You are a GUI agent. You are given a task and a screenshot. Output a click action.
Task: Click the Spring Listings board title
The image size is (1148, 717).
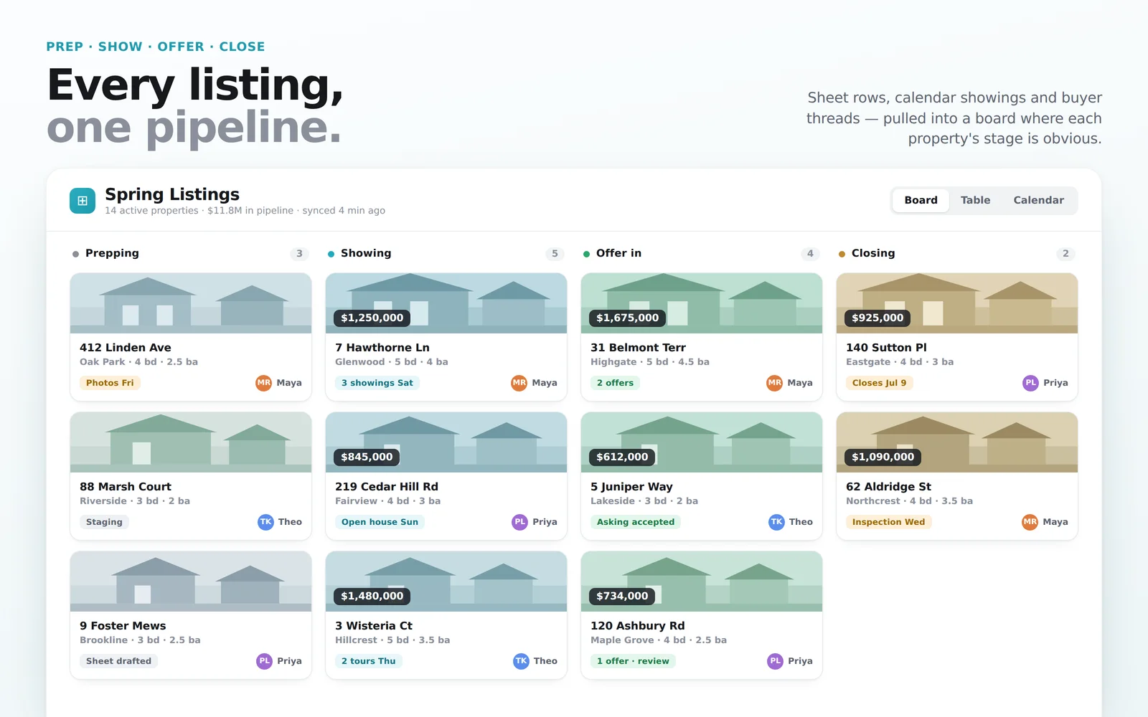172,194
